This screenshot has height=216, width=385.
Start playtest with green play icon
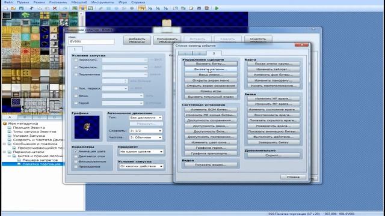217,8
